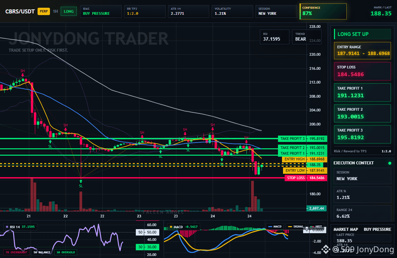Click the 200.00 price axis label
The width and height of the screenshot is (397, 258).
tap(315, 124)
